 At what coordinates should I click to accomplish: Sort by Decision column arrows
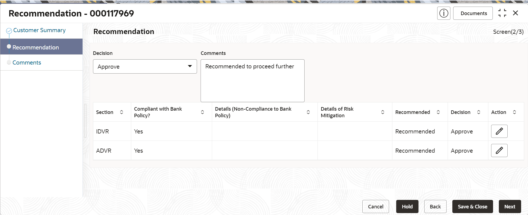(x=479, y=112)
